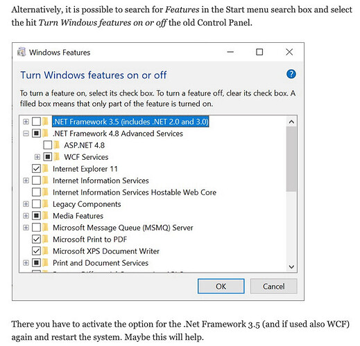
Task: Click the folder icon beside Media Features
Action: point(46,216)
